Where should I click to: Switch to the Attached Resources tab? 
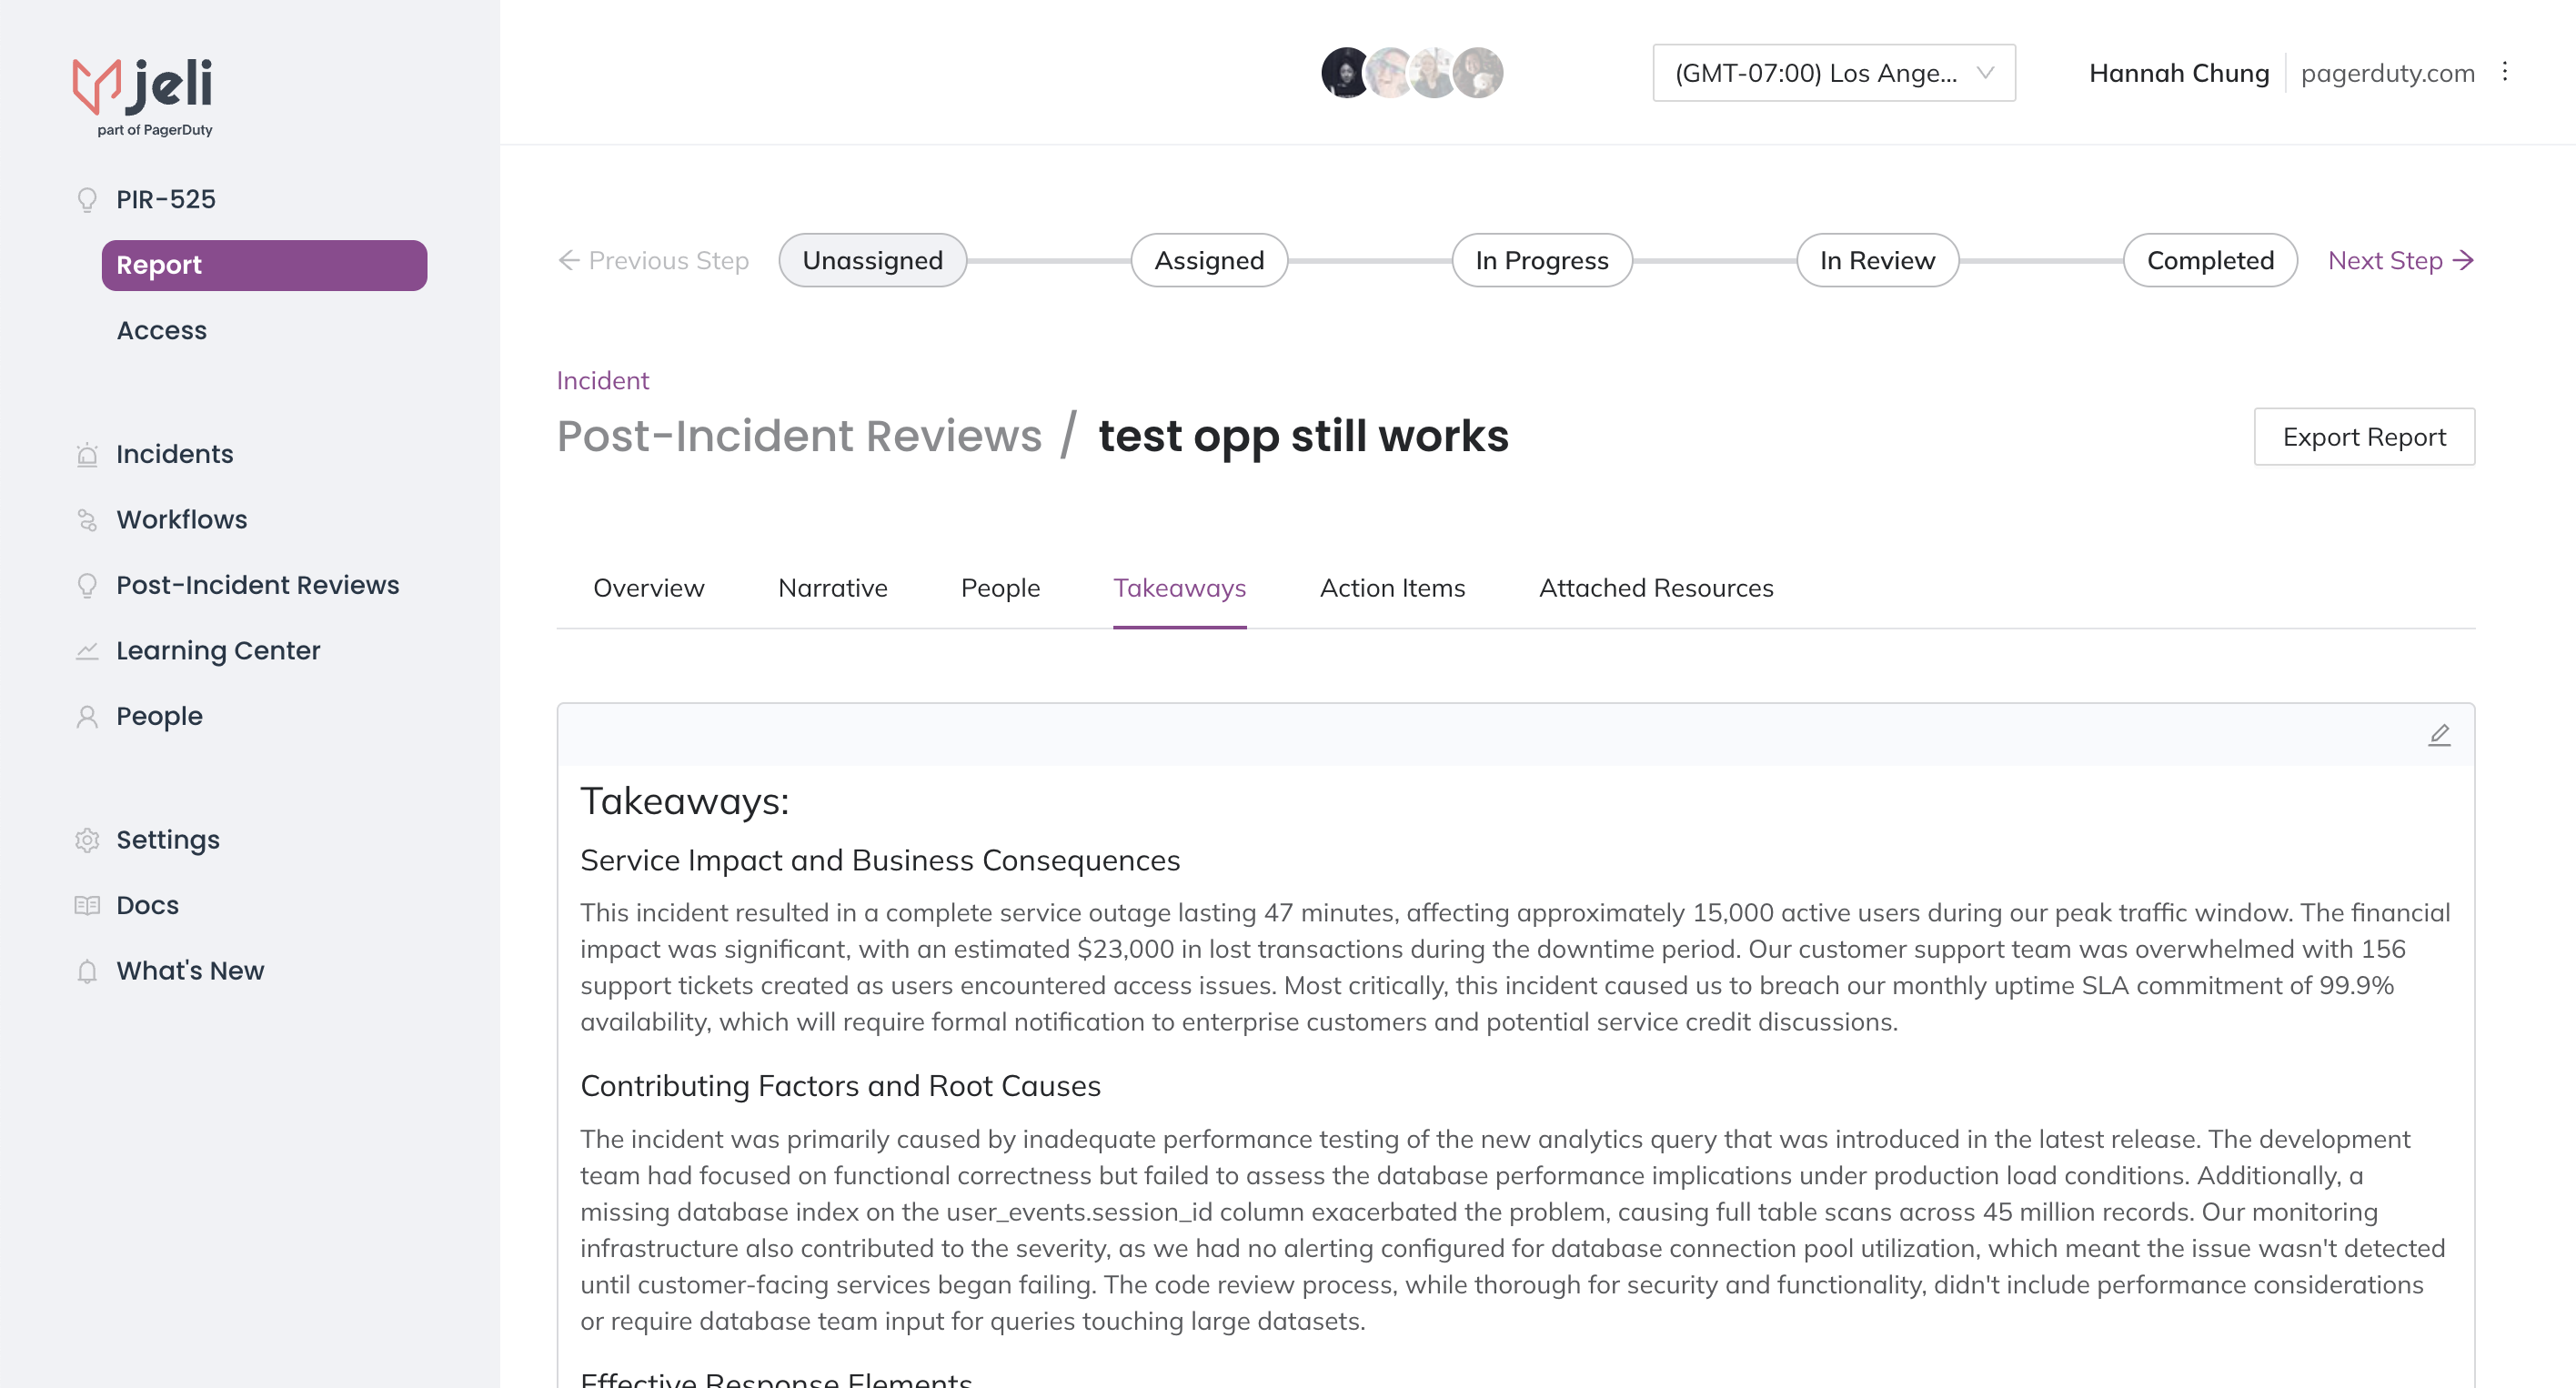(x=1656, y=588)
